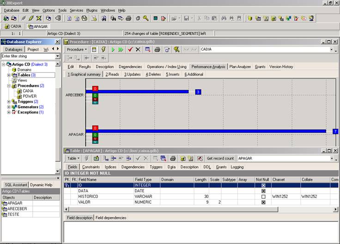340x244 pixels.
Task: Click the lightning bolt Compile icon
Action: pyautogui.click(x=103, y=49)
